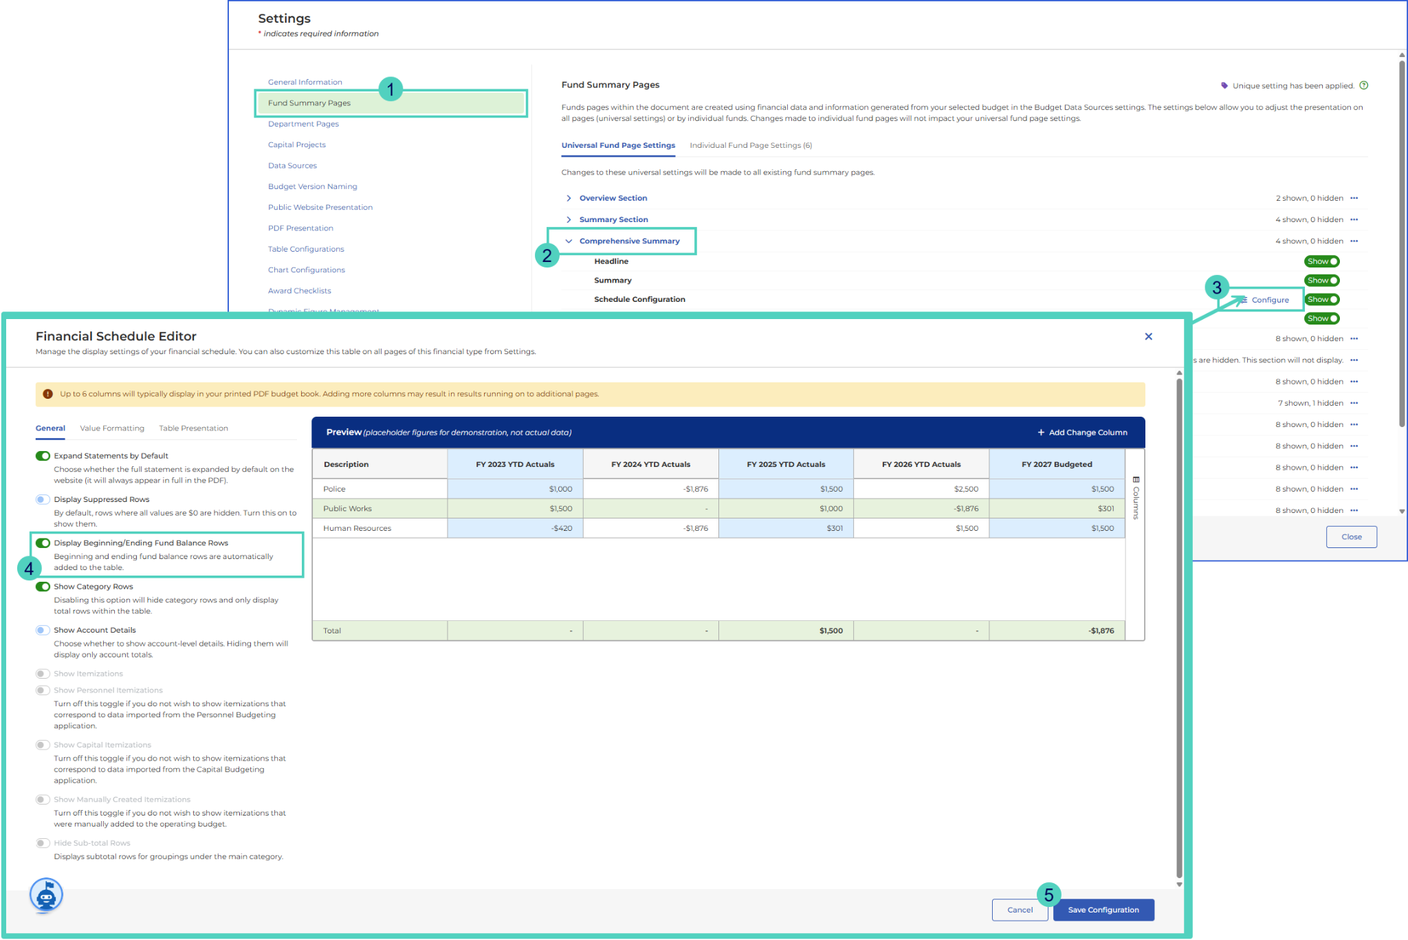The height and width of the screenshot is (940, 1408).
Task: Click the unique setting tag icon
Action: 1224,86
